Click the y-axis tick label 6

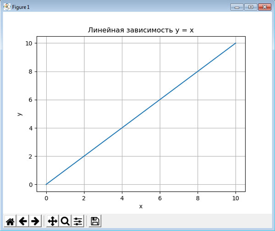[x=31, y=100]
